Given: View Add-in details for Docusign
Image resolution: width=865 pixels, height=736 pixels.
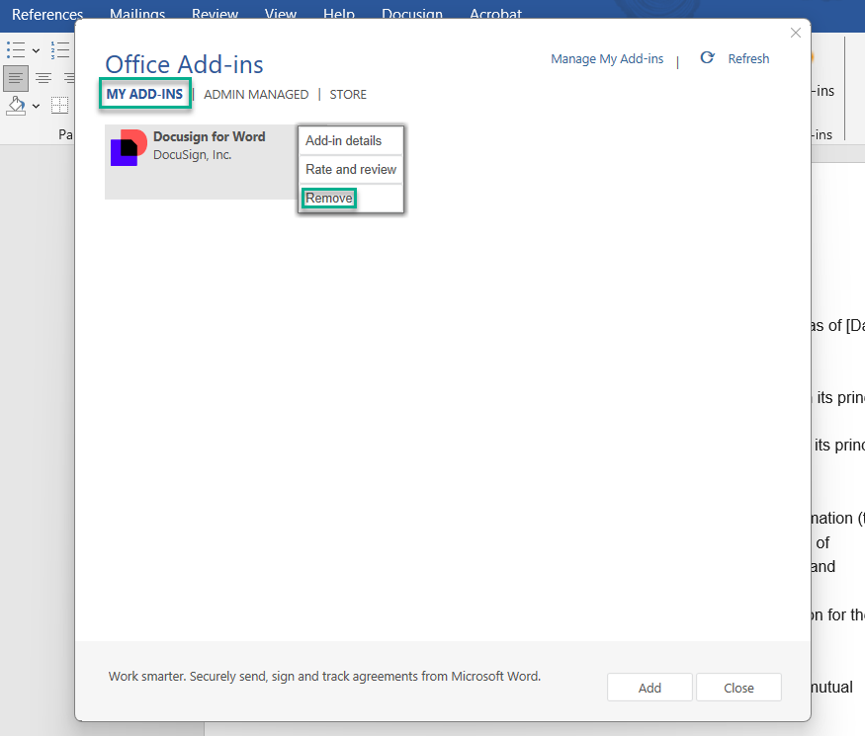Looking at the screenshot, I should click(x=344, y=140).
